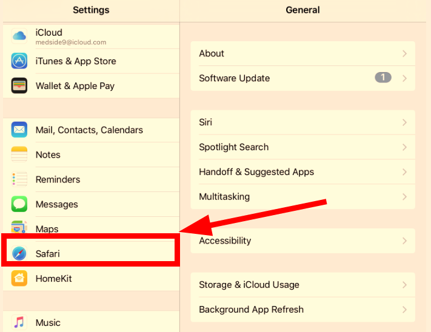Expand Handoff & Suggested Apps chevron
This screenshot has width=431, height=332.
point(404,172)
